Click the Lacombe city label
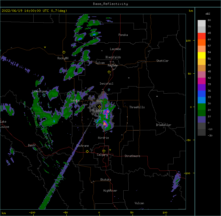This screenshot has width=221, height=216. (x=115, y=49)
